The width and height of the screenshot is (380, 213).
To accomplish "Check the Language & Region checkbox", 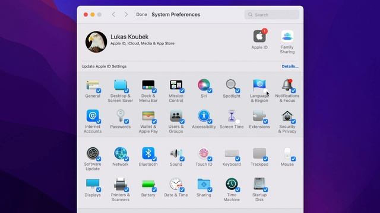I will coord(265,91).
